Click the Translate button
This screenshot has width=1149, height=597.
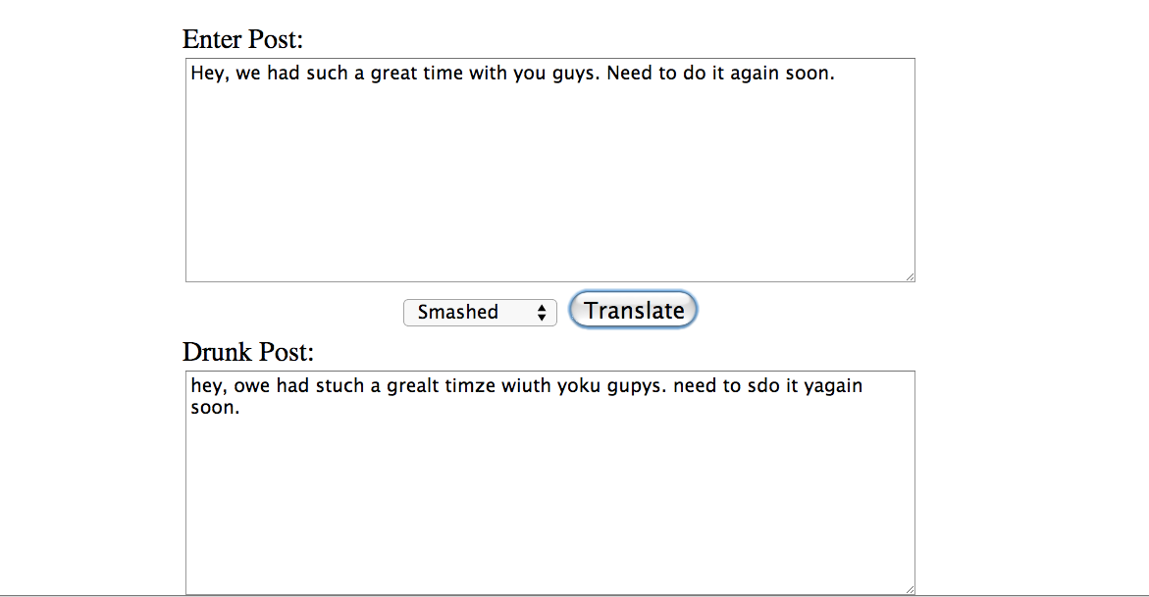pos(633,310)
